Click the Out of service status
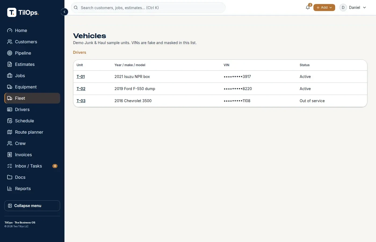 312,101
